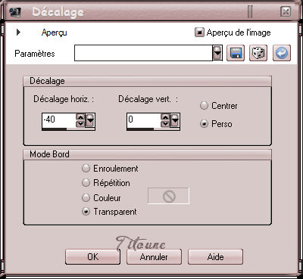The height and width of the screenshot is (279, 303).
Task: Decrease the Décalage vert. value with down arrow
Action: pyautogui.click(x=165, y=123)
